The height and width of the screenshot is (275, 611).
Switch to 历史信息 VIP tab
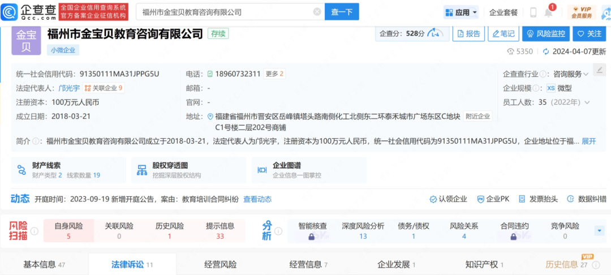click(570, 265)
